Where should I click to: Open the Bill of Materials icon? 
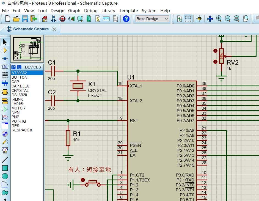[x=98, y=19]
